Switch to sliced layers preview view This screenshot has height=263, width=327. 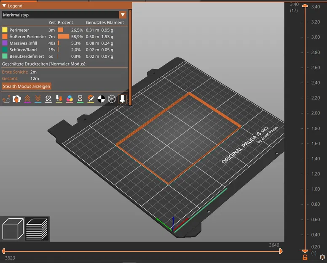[x=37, y=229]
